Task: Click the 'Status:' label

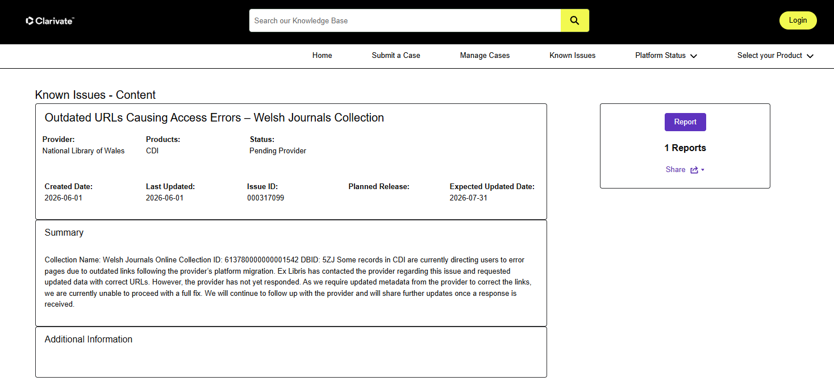Action: click(262, 140)
